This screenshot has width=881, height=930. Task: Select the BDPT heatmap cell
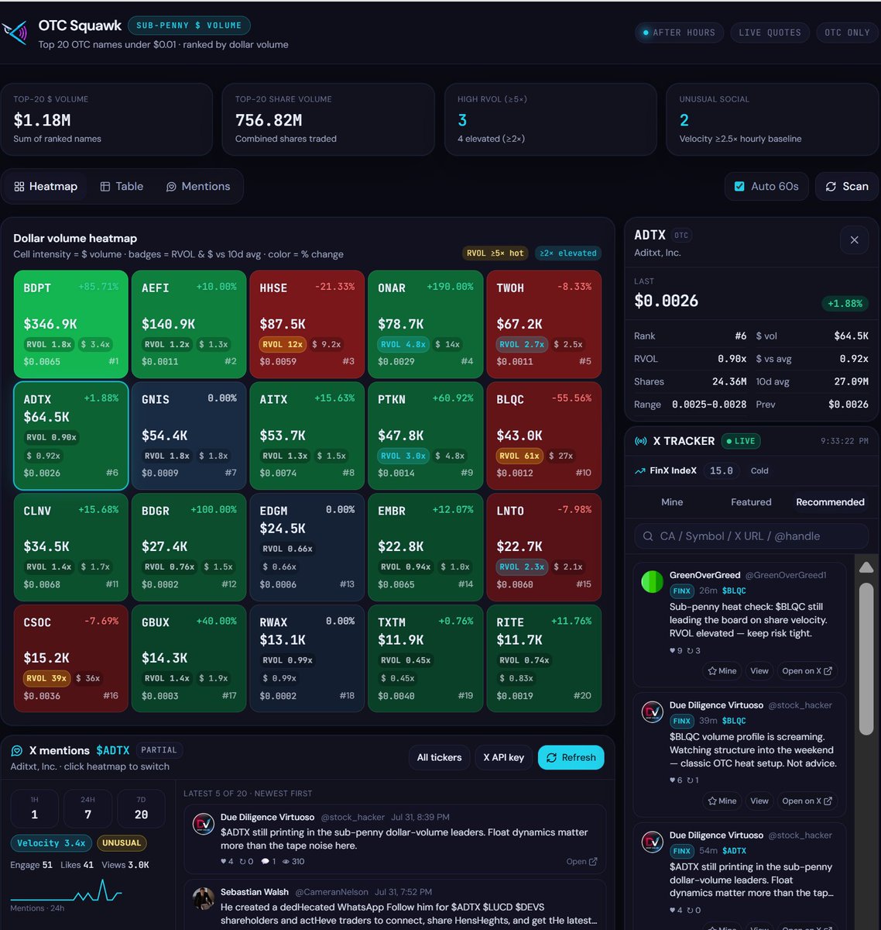(x=70, y=324)
